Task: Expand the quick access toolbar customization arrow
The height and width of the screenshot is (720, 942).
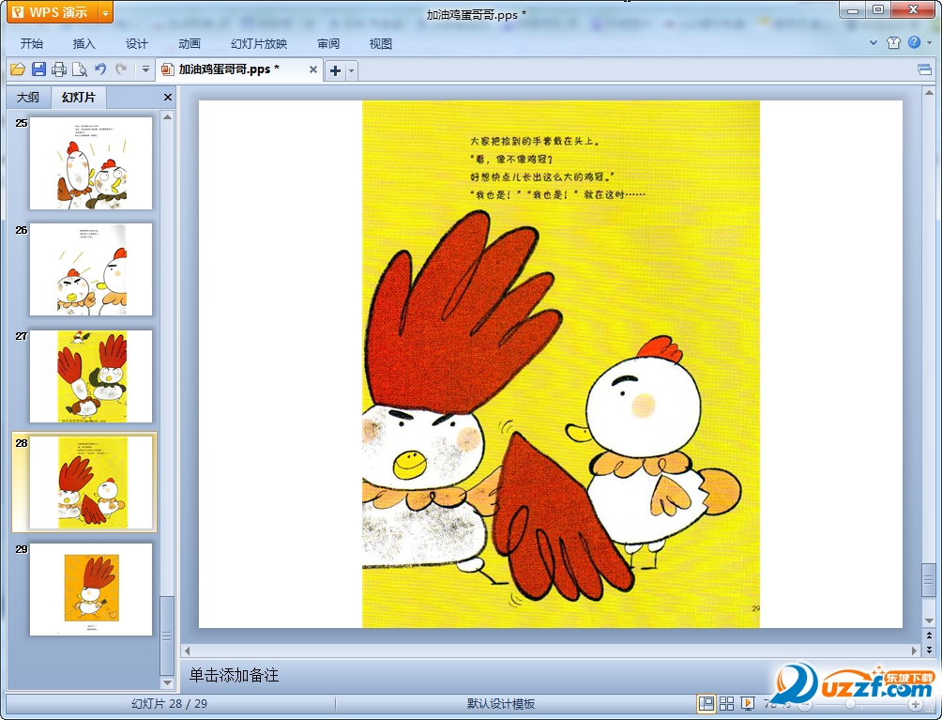Action: pyautogui.click(x=145, y=69)
